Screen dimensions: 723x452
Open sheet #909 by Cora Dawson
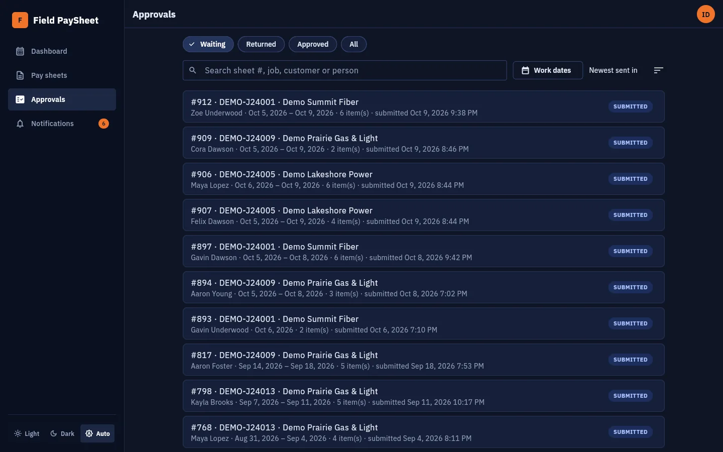(424, 143)
